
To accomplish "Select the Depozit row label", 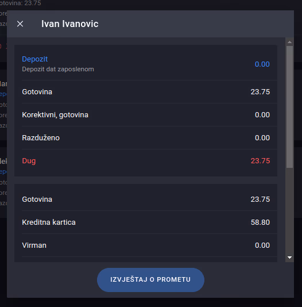I will (35, 59).
